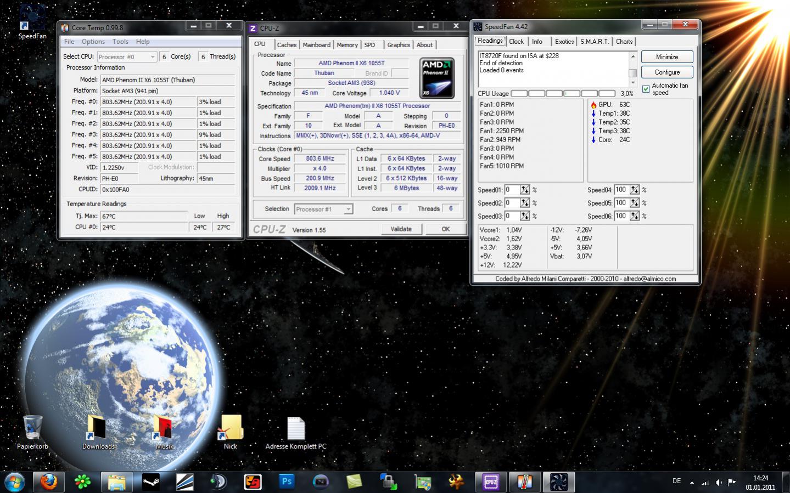790x493 pixels.
Task: Open Firefox from the taskbar
Action: [48, 482]
